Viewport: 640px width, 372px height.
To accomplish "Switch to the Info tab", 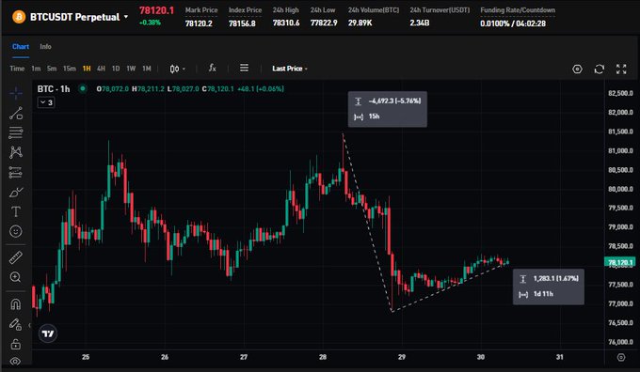I will tap(45, 46).
